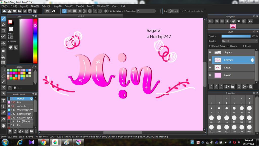Click the white foreground color swatch

(x=10, y=22)
